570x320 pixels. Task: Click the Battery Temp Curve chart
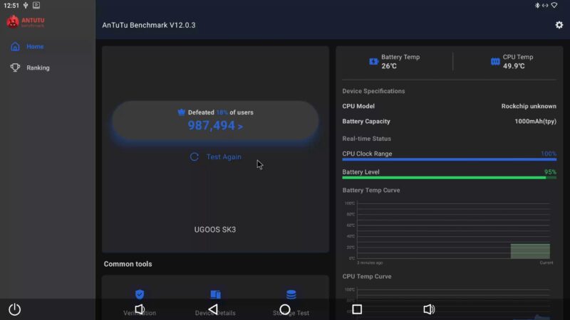point(449,232)
